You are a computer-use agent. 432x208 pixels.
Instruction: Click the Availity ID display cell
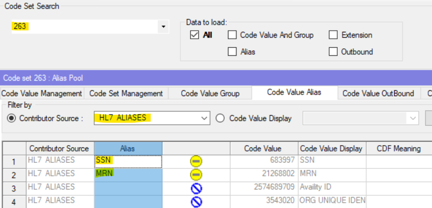(332, 189)
